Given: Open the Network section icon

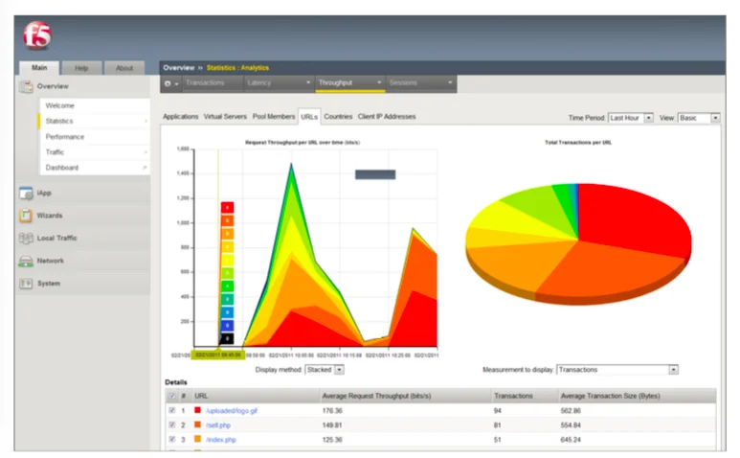Looking at the screenshot, I should (x=26, y=262).
